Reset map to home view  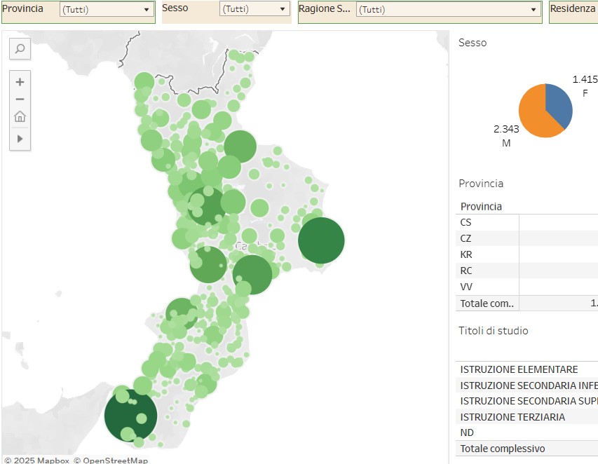(20, 116)
